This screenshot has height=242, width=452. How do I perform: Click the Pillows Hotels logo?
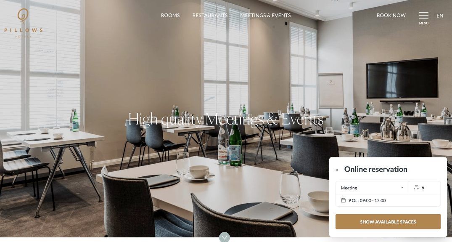click(24, 23)
